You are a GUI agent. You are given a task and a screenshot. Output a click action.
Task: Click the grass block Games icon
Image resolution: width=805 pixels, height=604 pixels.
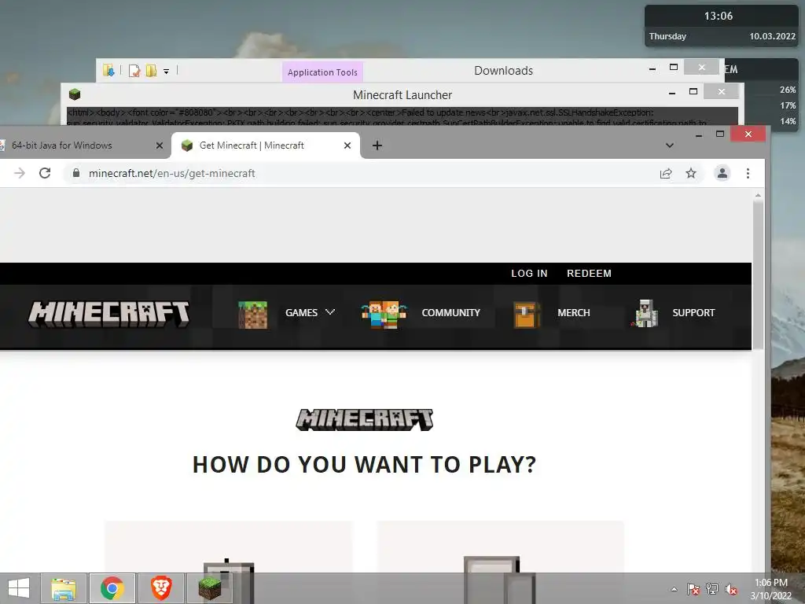pos(252,315)
